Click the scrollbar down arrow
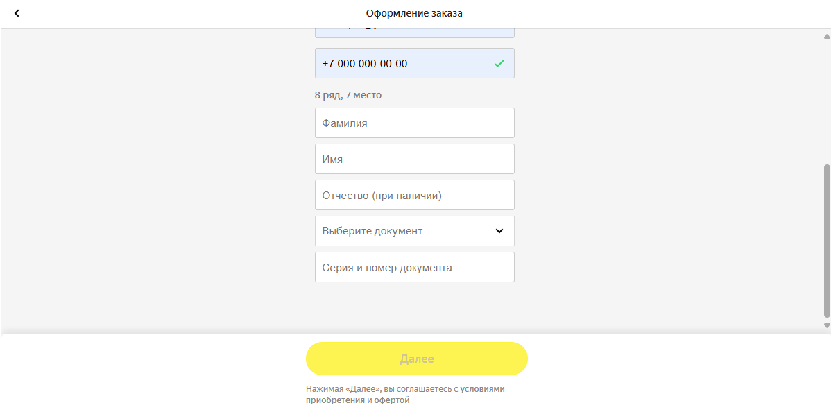Image resolution: width=831 pixels, height=412 pixels. coord(827,325)
